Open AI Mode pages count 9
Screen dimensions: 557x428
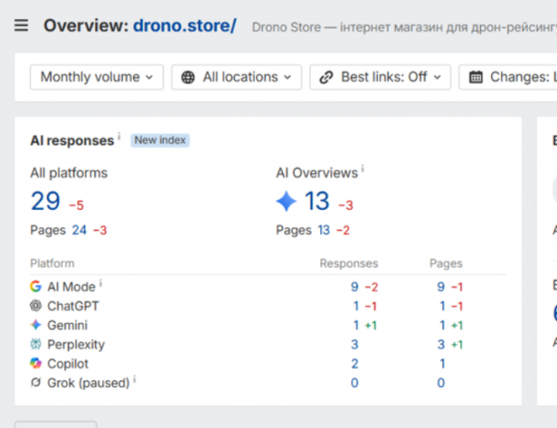[441, 287]
